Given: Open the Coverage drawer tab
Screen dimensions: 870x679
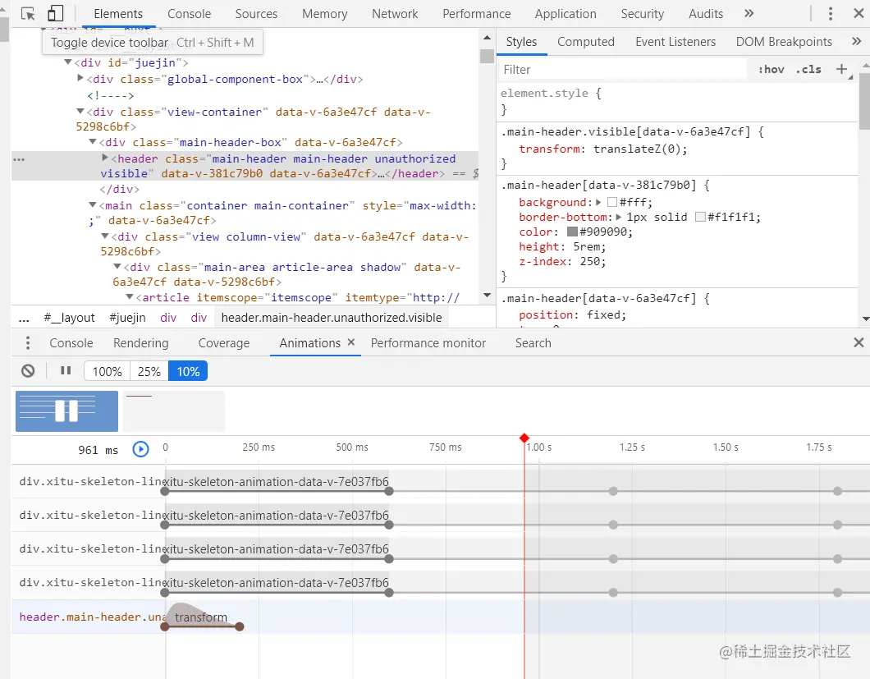Looking at the screenshot, I should click(224, 343).
